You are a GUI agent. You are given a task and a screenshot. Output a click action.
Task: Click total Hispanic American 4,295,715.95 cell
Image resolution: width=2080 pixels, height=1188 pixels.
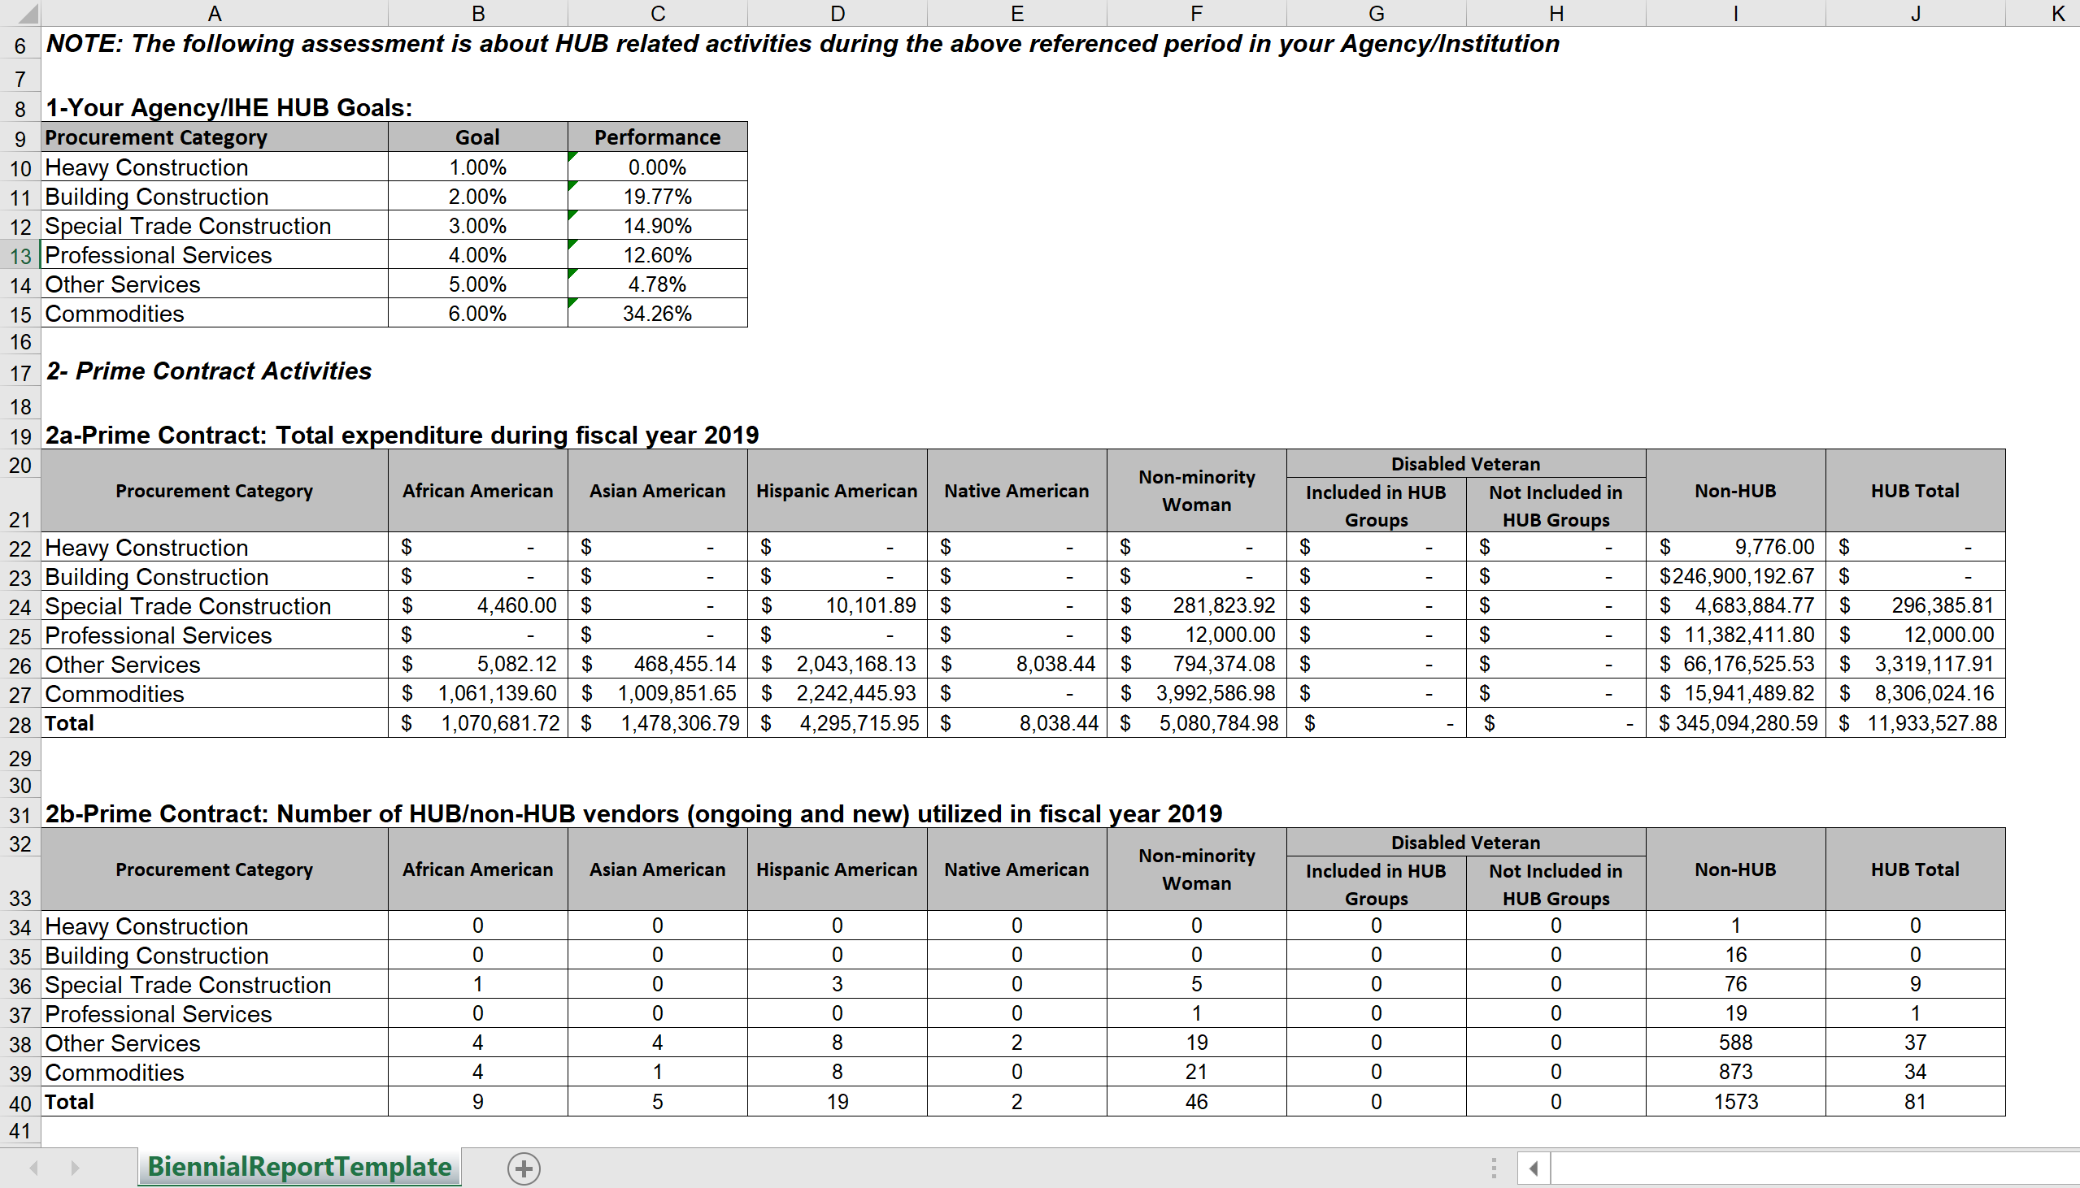click(x=838, y=724)
